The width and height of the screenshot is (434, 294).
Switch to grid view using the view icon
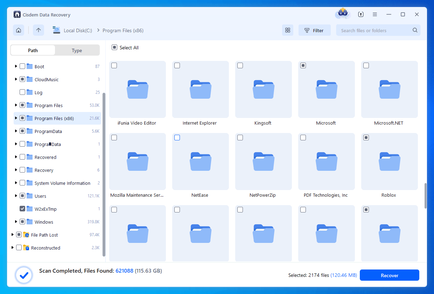[288, 30]
